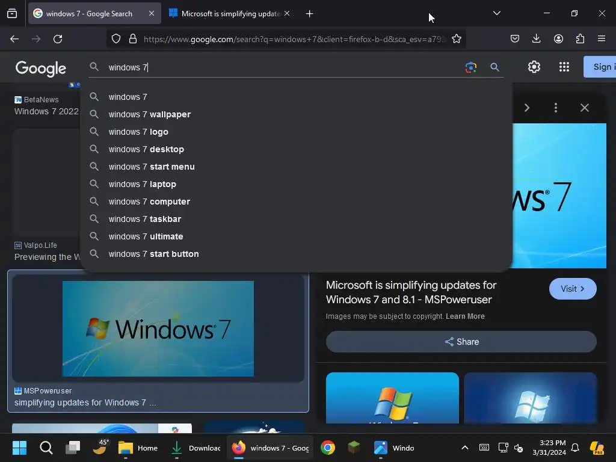Go back to previous page
The image size is (616, 462).
point(14,39)
